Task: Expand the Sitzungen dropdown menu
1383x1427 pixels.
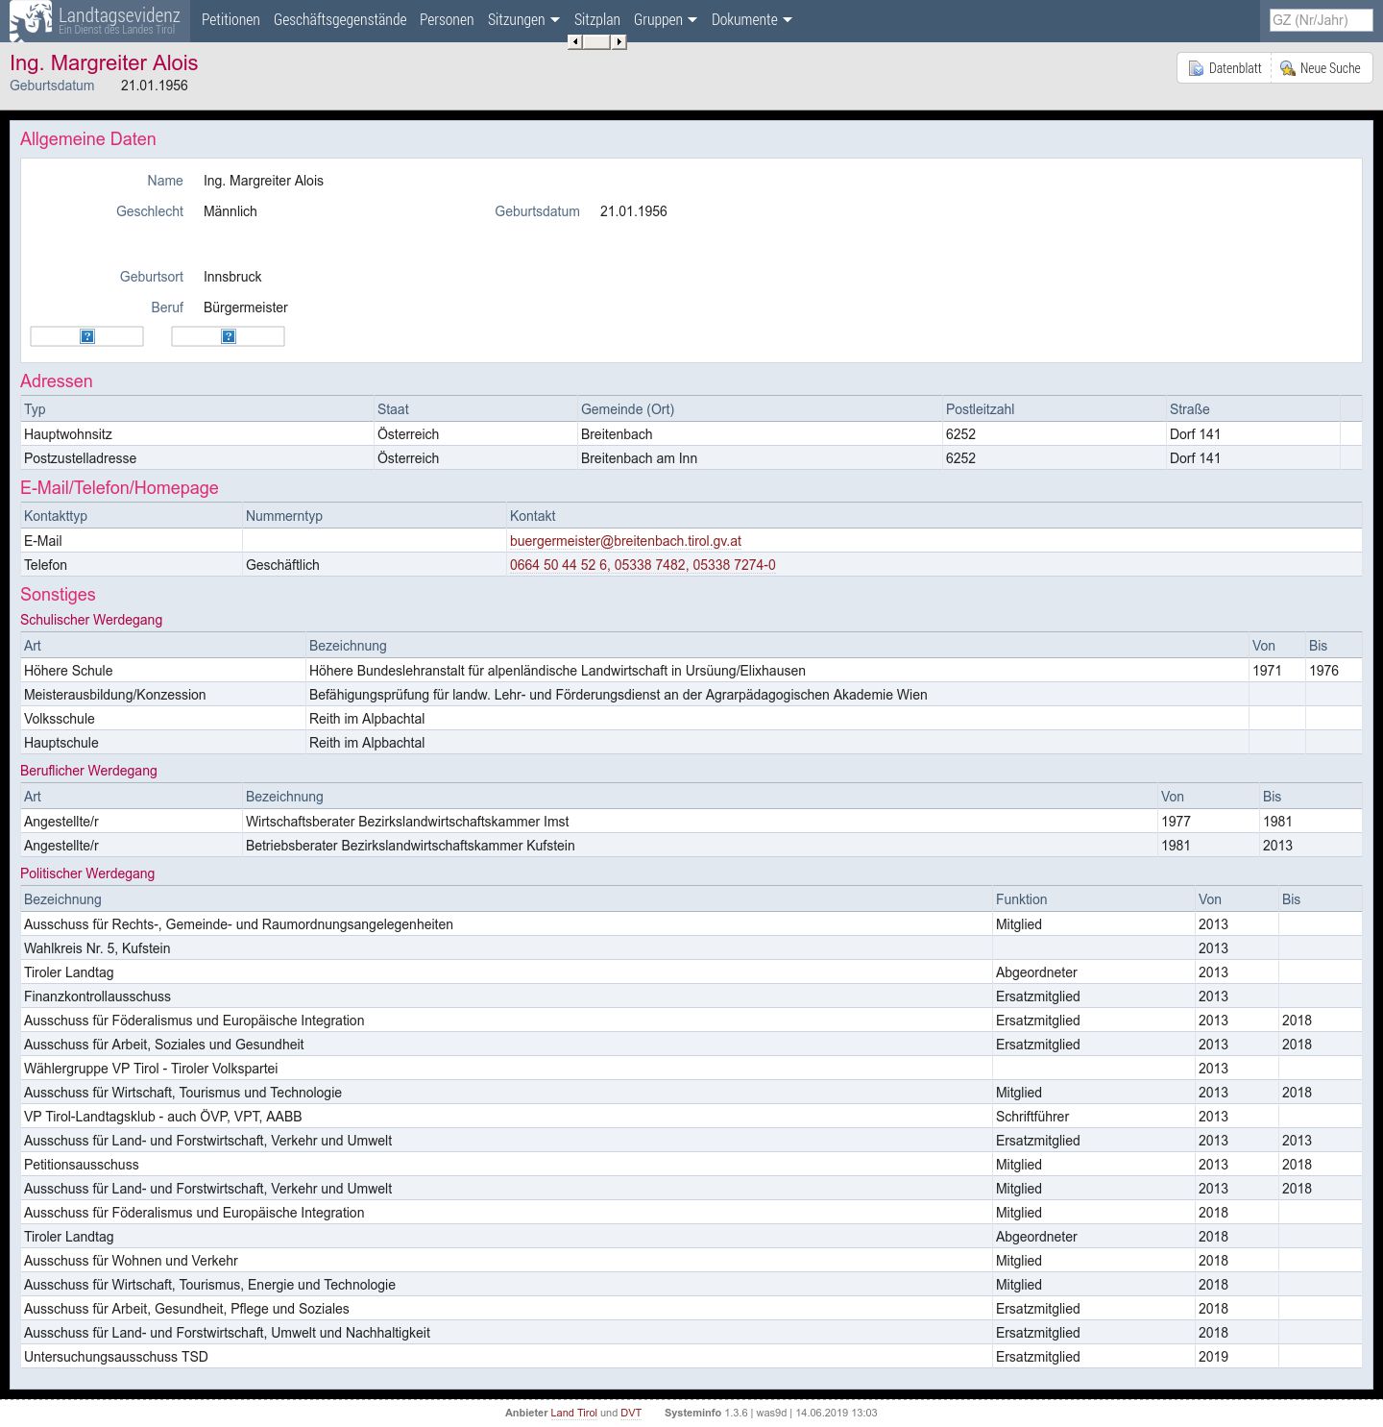Action: click(x=523, y=20)
